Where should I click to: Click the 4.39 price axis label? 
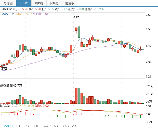coord(149,62)
